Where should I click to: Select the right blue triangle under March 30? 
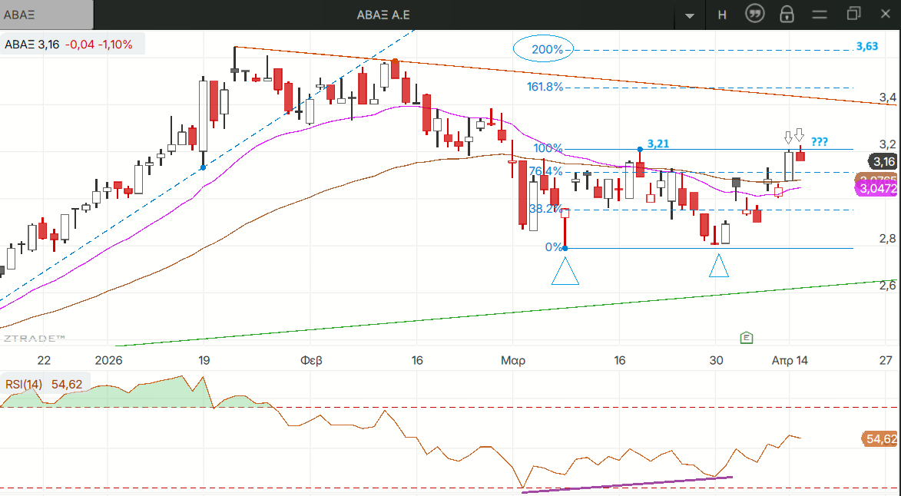(719, 266)
